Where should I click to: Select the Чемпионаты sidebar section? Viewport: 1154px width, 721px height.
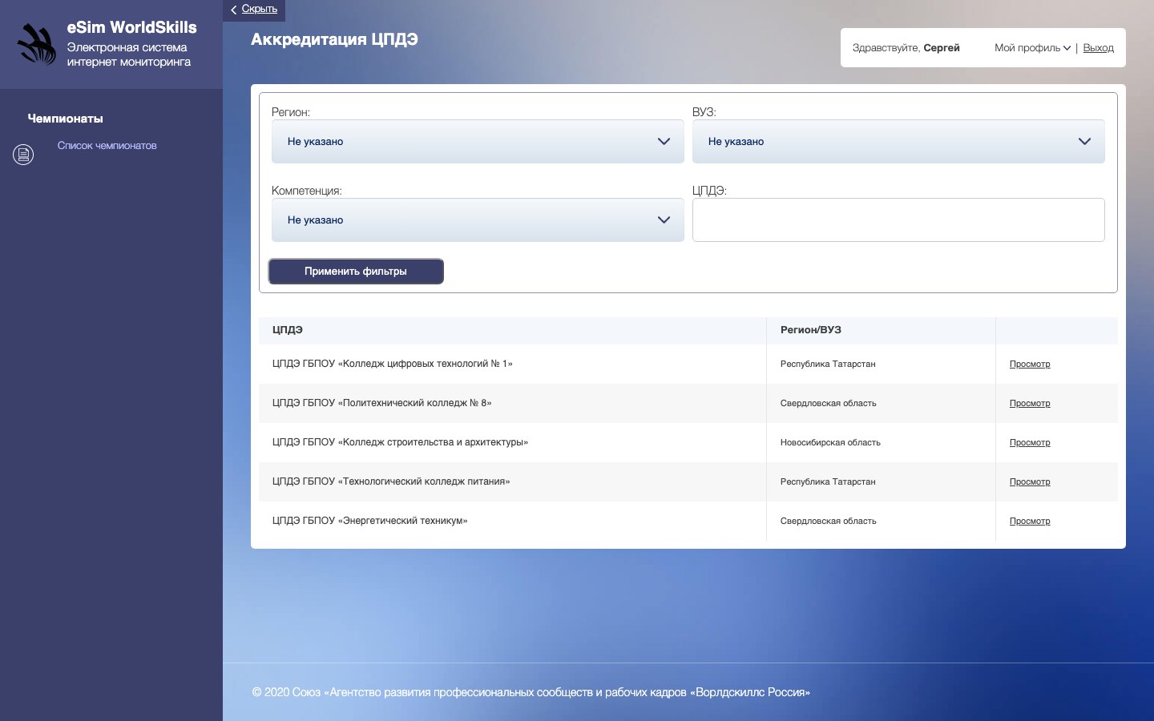(66, 119)
